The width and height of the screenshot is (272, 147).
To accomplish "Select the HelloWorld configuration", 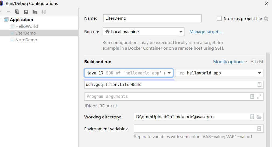I will tap(26, 26).
